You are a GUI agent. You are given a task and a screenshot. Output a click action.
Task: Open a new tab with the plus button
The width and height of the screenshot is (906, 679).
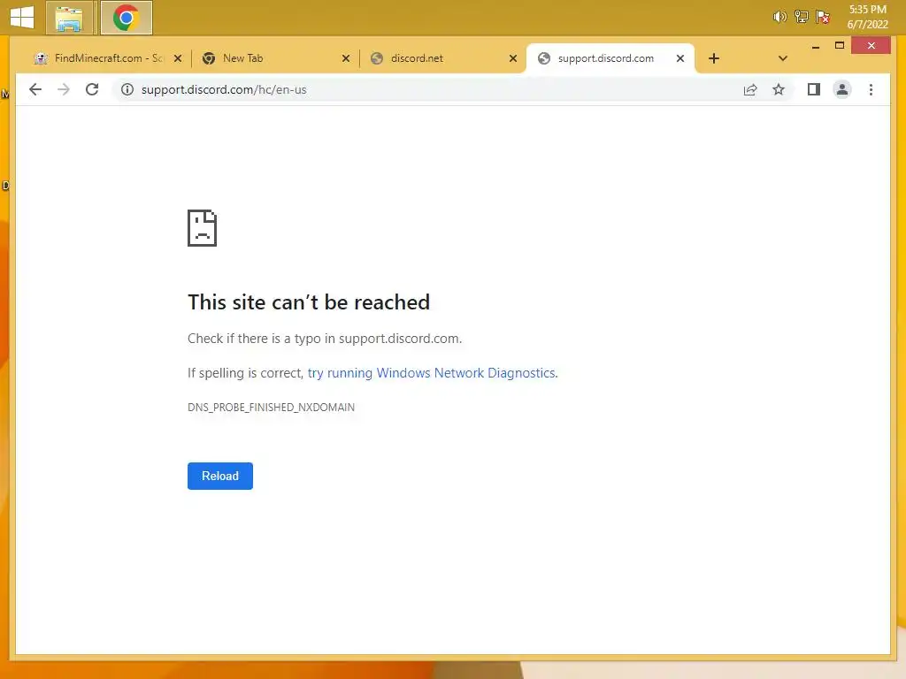pos(714,58)
